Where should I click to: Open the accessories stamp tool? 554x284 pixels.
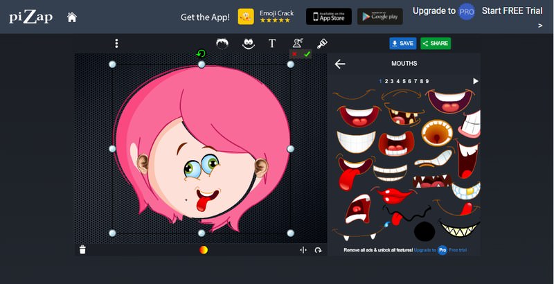pos(298,43)
